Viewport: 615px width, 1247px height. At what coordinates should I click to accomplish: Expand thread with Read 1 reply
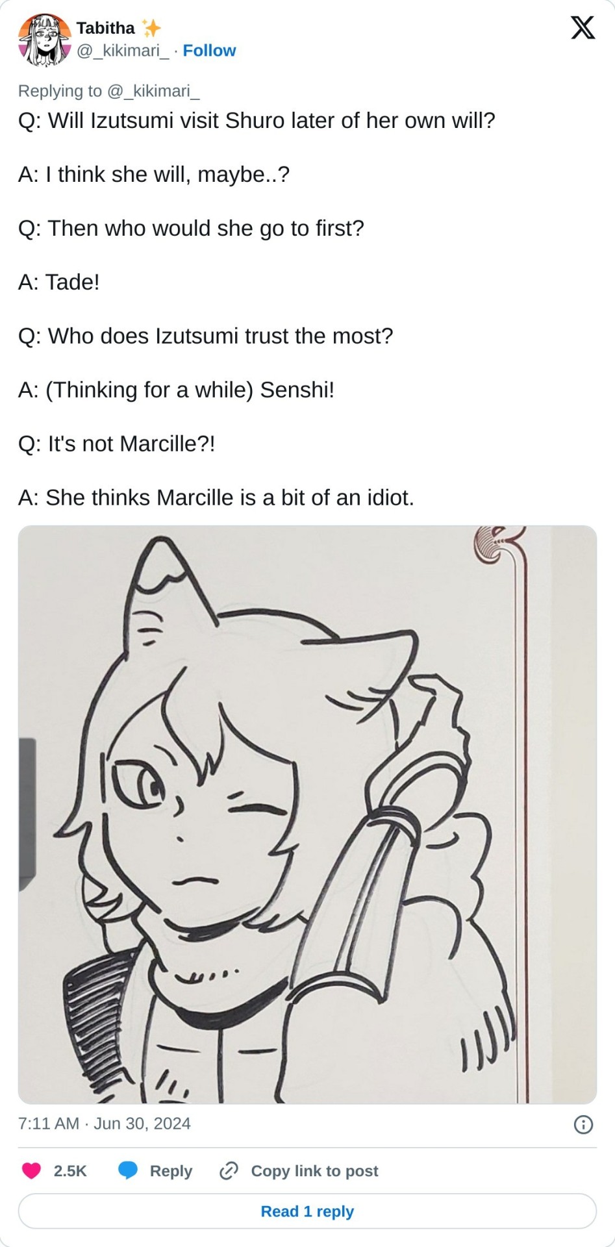(x=307, y=1211)
